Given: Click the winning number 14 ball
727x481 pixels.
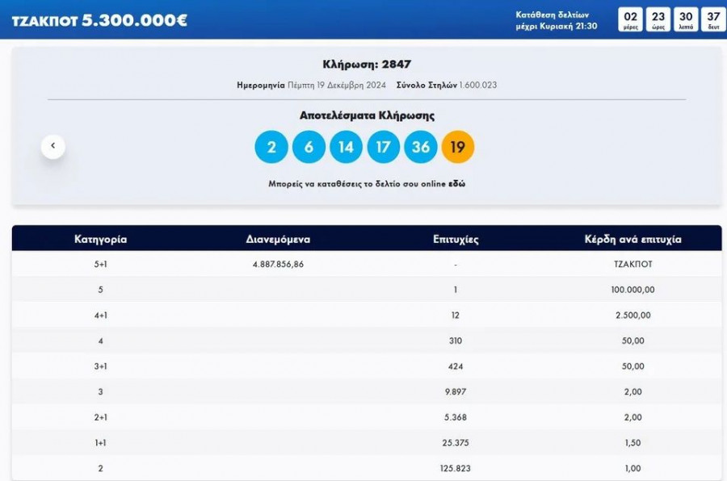Looking at the screenshot, I should pyautogui.click(x=346, y=147).
